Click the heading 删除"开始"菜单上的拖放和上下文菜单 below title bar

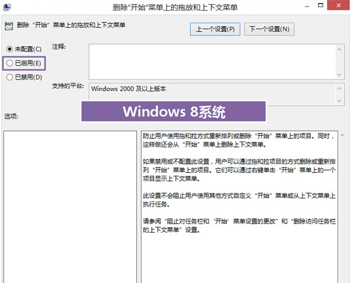tap(71, 25)
